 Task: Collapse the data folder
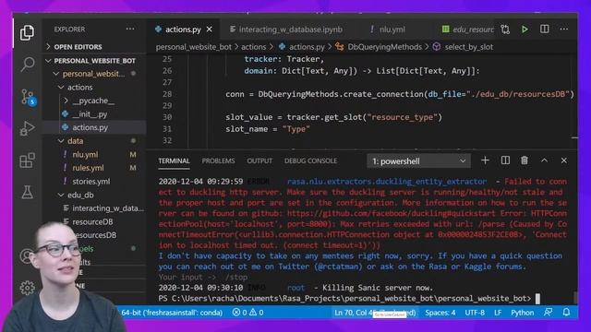coord(76,141)
